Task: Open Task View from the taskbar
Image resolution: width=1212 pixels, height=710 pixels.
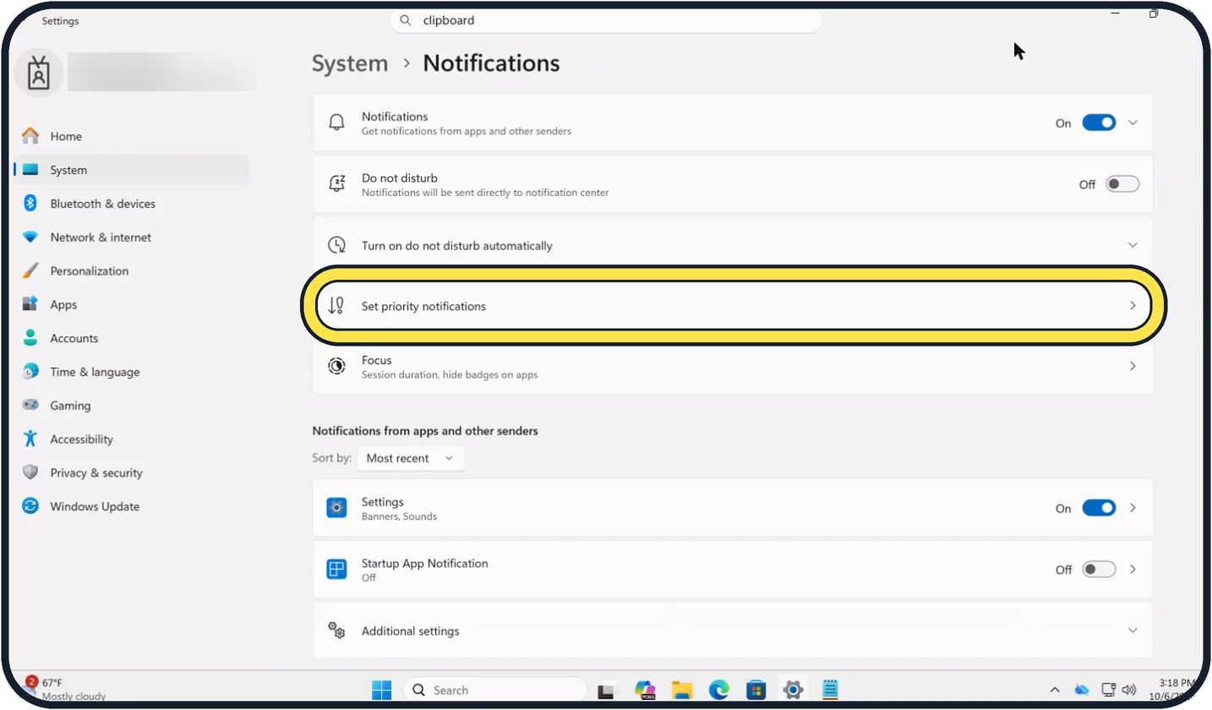Action: tap(606, 690)
